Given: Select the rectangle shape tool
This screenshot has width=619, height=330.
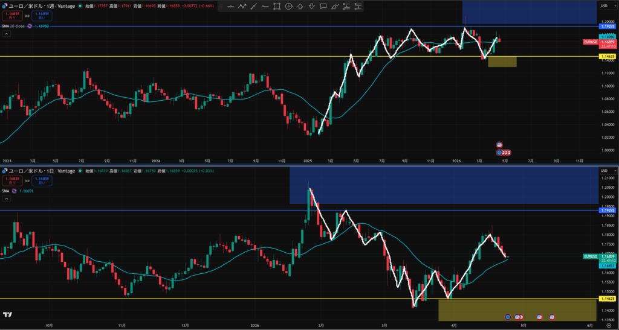Looking at the screenshot, I should [x=277, y=6].
